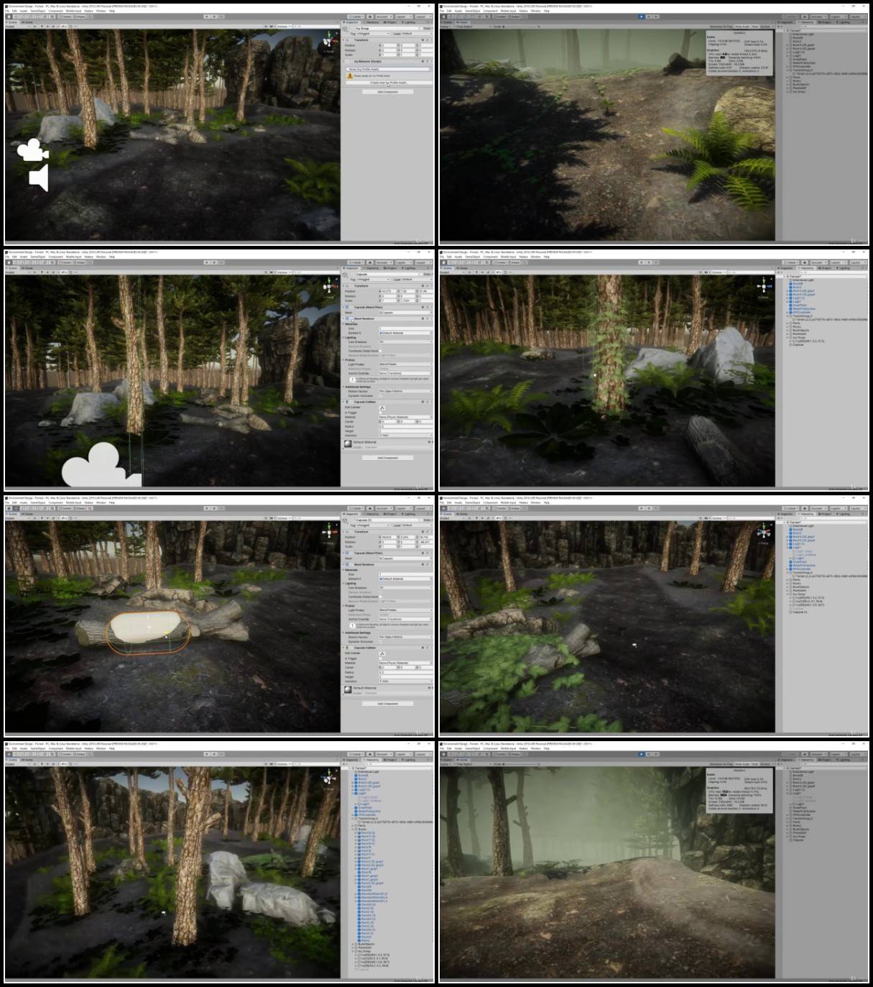Screen dimensions: 873x987
Task: Open Light Probes dropdown in Capsule inspector window
Action: point(406,364)
